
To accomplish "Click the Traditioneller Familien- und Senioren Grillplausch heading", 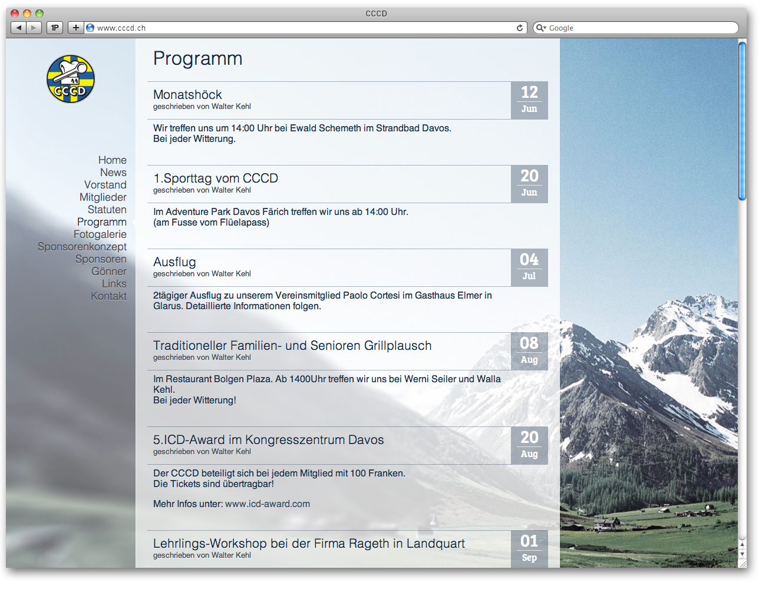I will [292, 346].
